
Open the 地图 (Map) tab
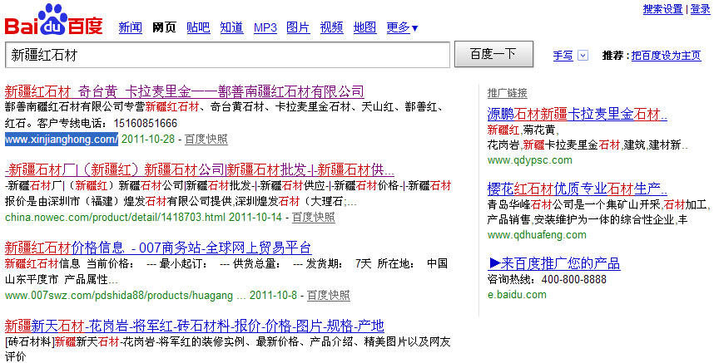365,27
